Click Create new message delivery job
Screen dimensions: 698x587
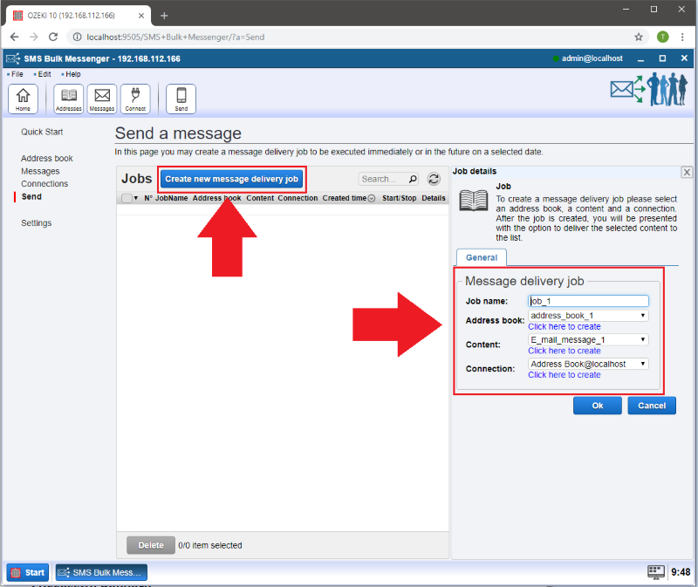231,179
